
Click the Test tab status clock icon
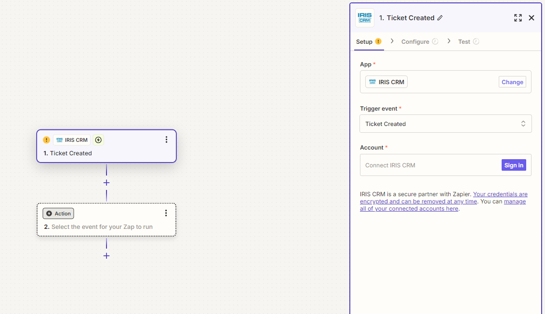tap(476, 41)
